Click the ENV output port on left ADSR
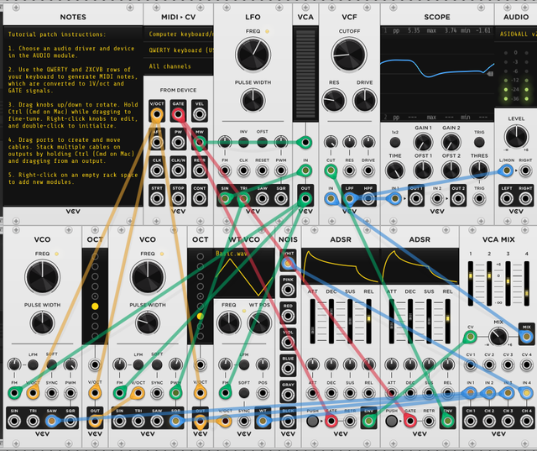537x451 pixels. (368, 421)
